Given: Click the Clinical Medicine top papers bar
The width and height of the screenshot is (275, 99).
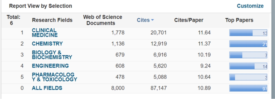Looking at the screenshot, I should coord(248,33).
